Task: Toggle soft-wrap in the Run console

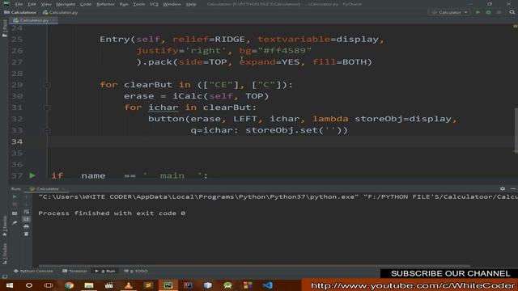Action: tap(27, 212)
